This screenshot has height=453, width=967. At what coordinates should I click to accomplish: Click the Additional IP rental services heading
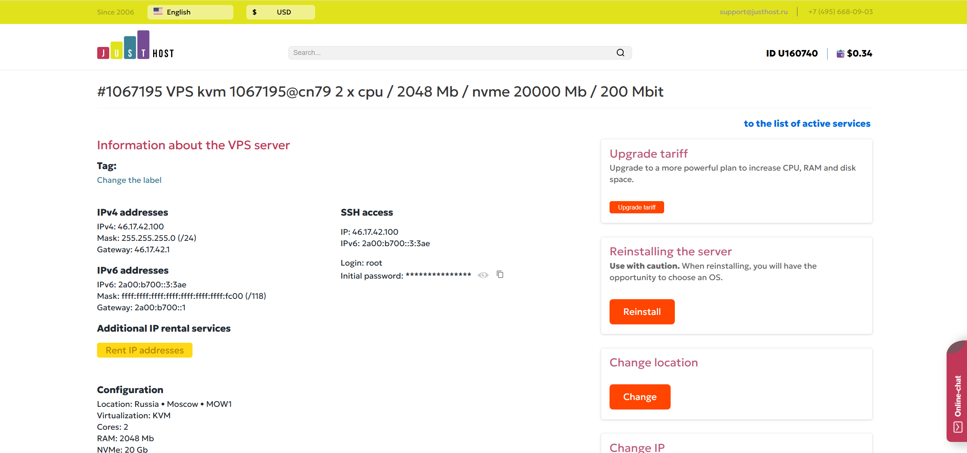(164, 329)
